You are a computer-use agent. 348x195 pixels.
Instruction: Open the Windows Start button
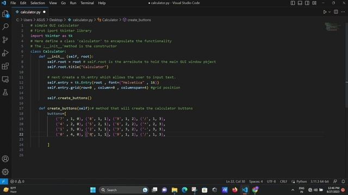[93, 190]
